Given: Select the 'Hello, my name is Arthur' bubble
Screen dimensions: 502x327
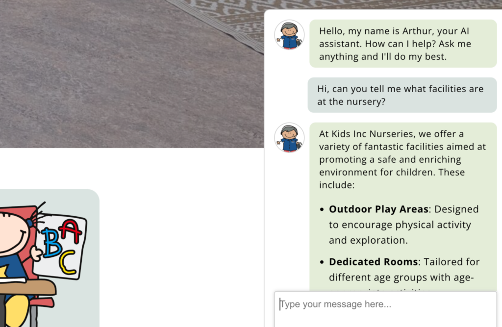Looking at the screenshot, I should click(403, 44).
